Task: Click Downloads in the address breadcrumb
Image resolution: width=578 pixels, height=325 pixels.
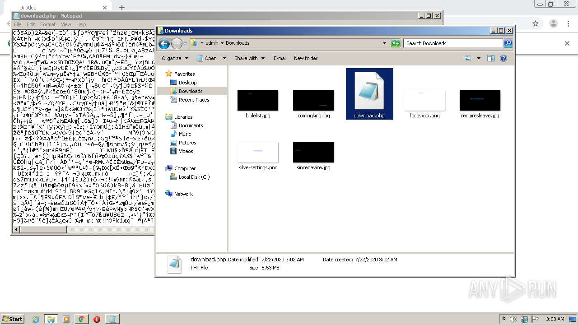Action: click(238, 43)
